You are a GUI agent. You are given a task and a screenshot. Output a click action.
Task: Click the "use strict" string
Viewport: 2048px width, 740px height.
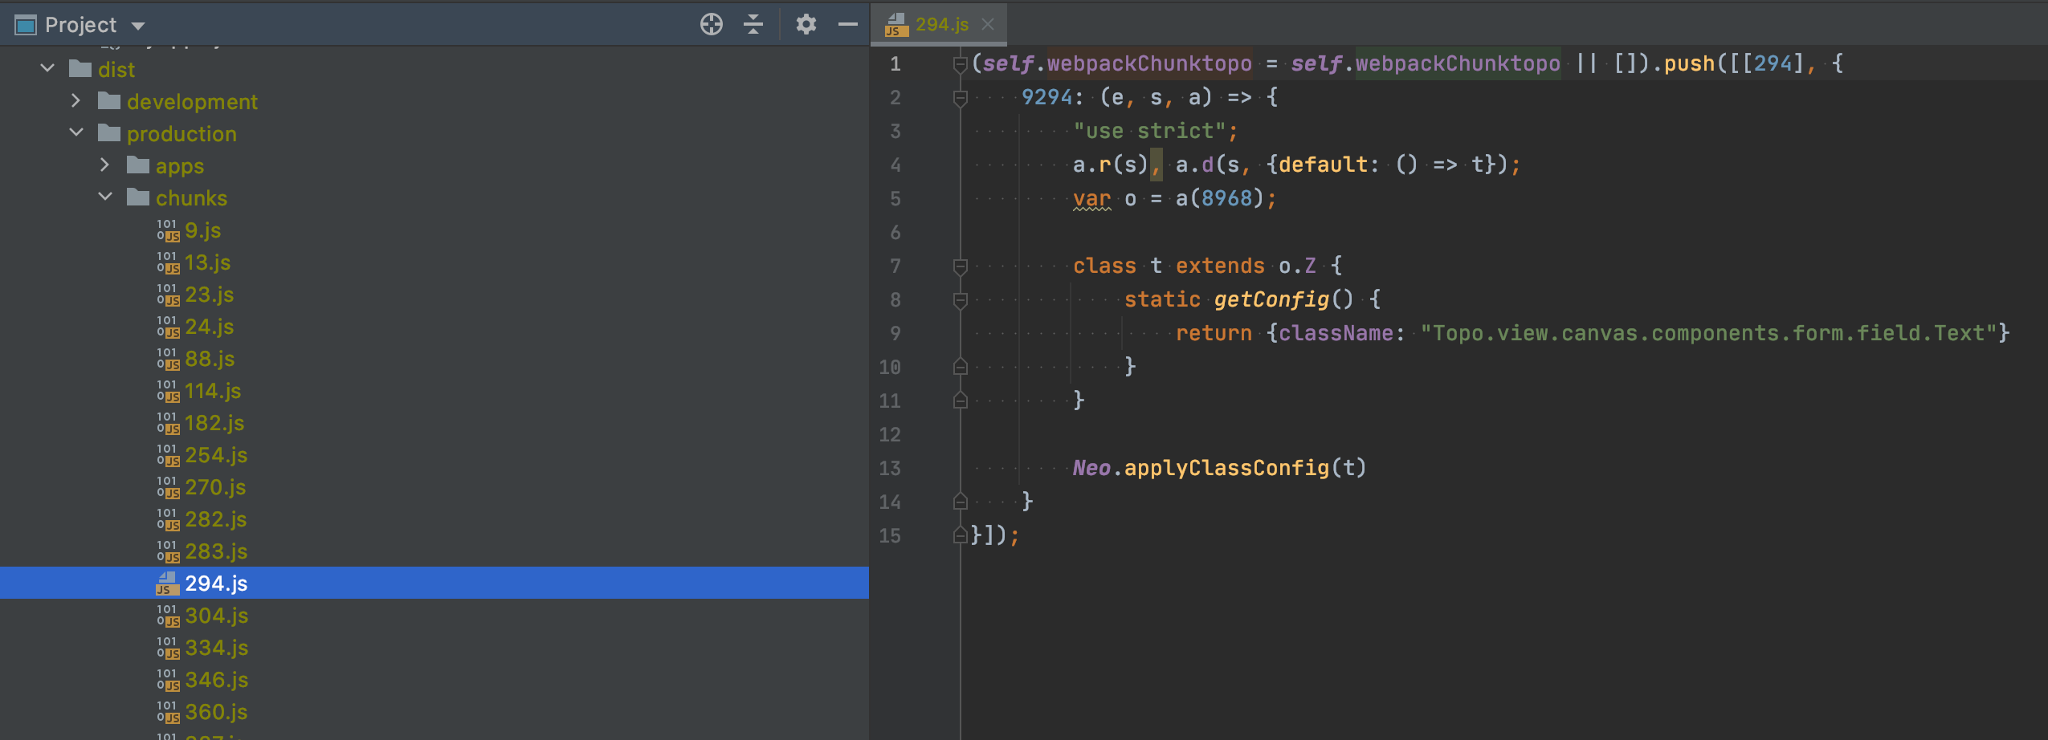coord(1149,131)
